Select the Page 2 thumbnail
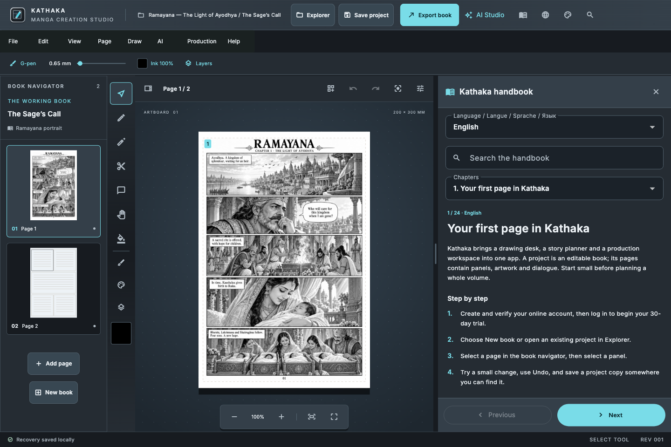The width and height of the screenshot is (671, 447). [54, 289]
